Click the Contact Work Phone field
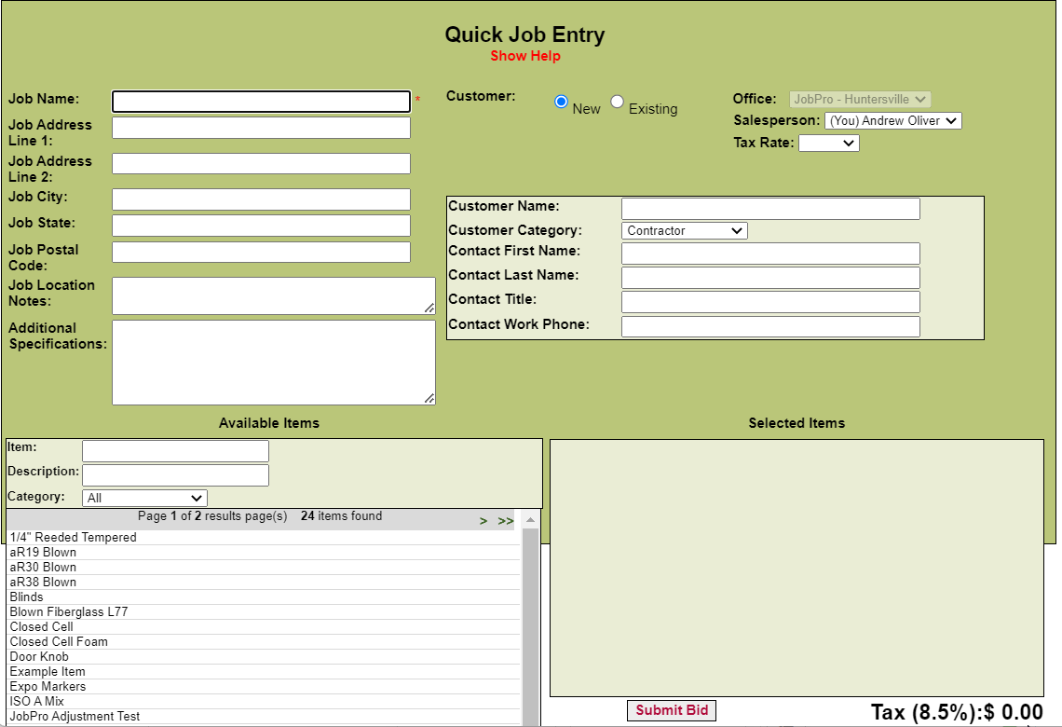Image resolution: width=1062 pixels, height=727 pixels. [x=770, y=326]
